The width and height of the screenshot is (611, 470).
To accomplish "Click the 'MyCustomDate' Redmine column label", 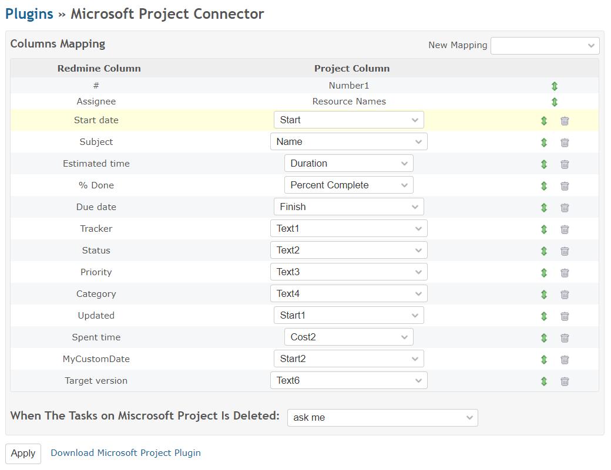I will (96, 359).
